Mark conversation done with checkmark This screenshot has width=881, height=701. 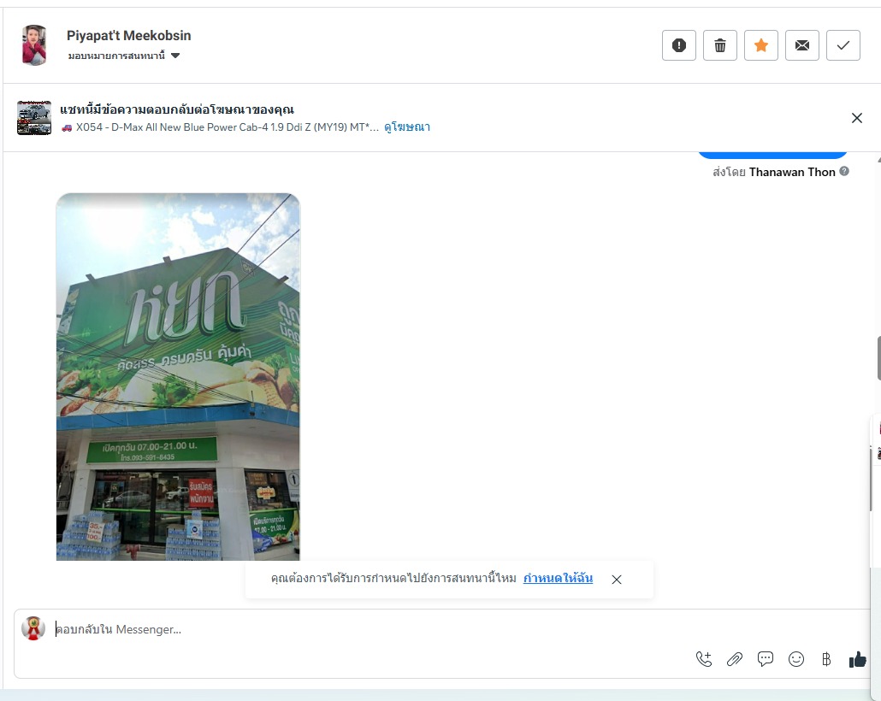point(843,45)
